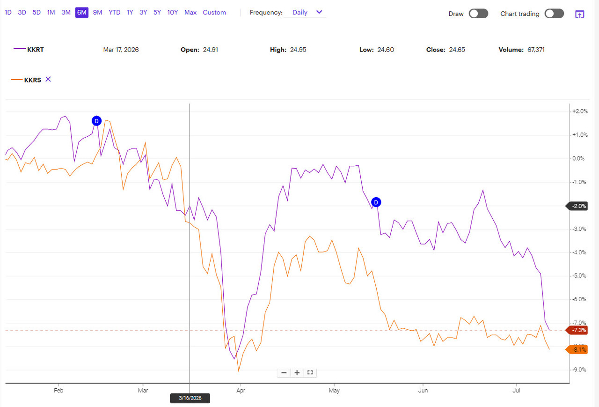Zoom out with the minus button
The height and width of the screenshot is (407, 599).
coord(284,373)
